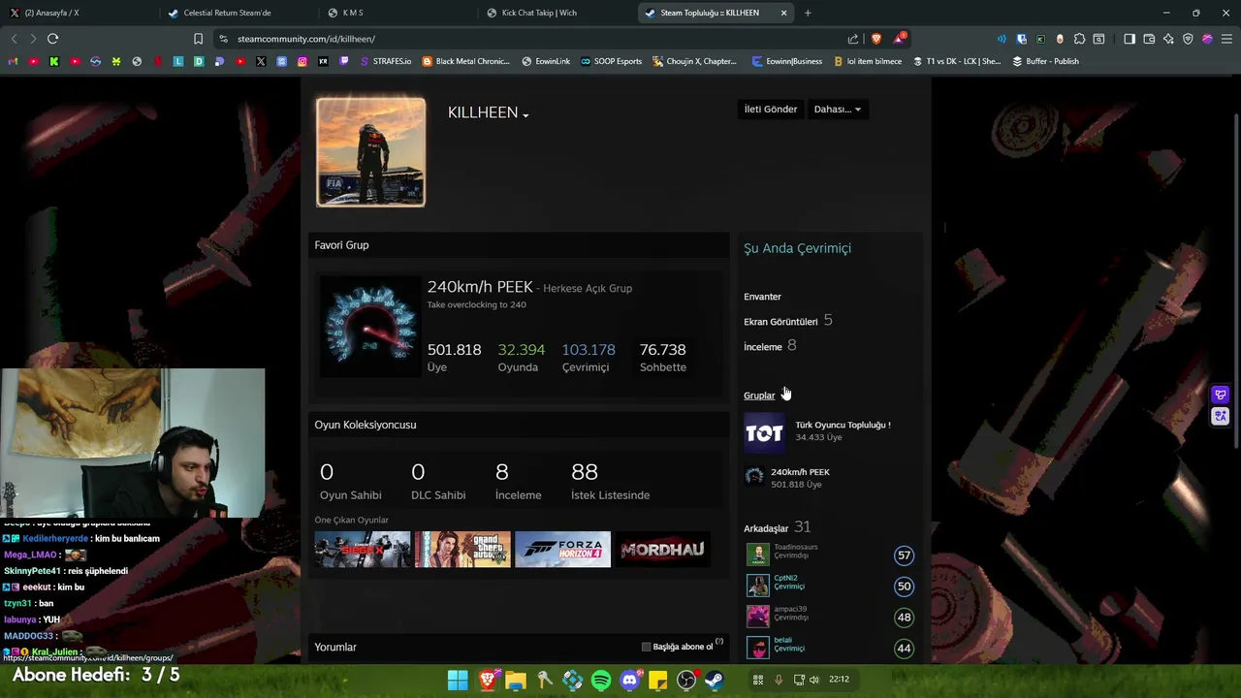1241x698 pixels.
Task: Open the Dahası dropdown menu
Action: (837, 110)
